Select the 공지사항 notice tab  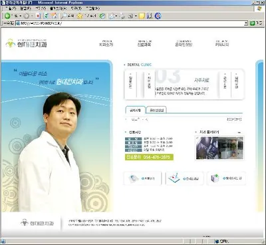point(136,110)
